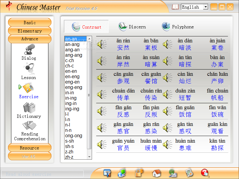This screenshot has width=239, height=179.
Task: Play audio for chuán dān speaker
Action: (x=102, y=94)
